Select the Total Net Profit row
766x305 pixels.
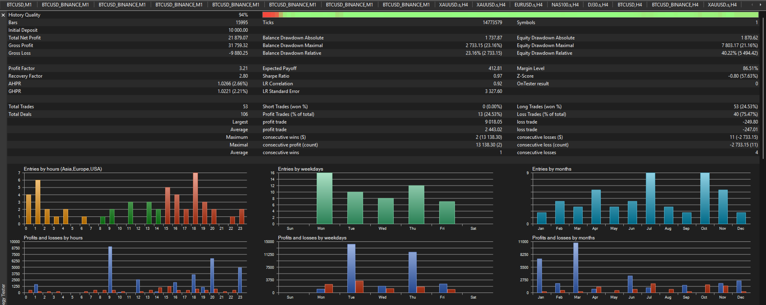pyautogui.click(x=128, y=38)
